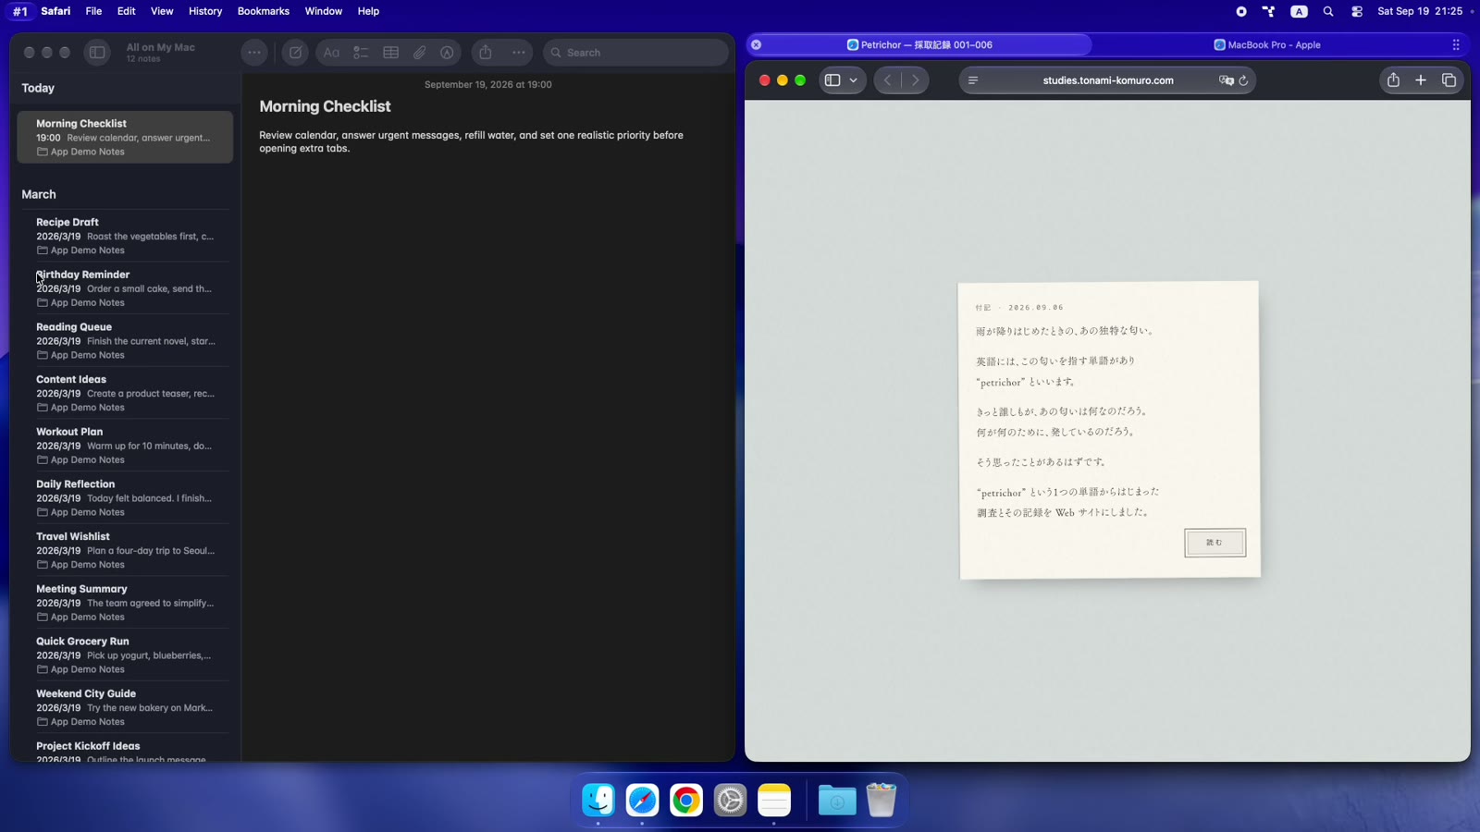Open the View menu
Viewport: 1480px width, 832px height.
click(162, 11)
